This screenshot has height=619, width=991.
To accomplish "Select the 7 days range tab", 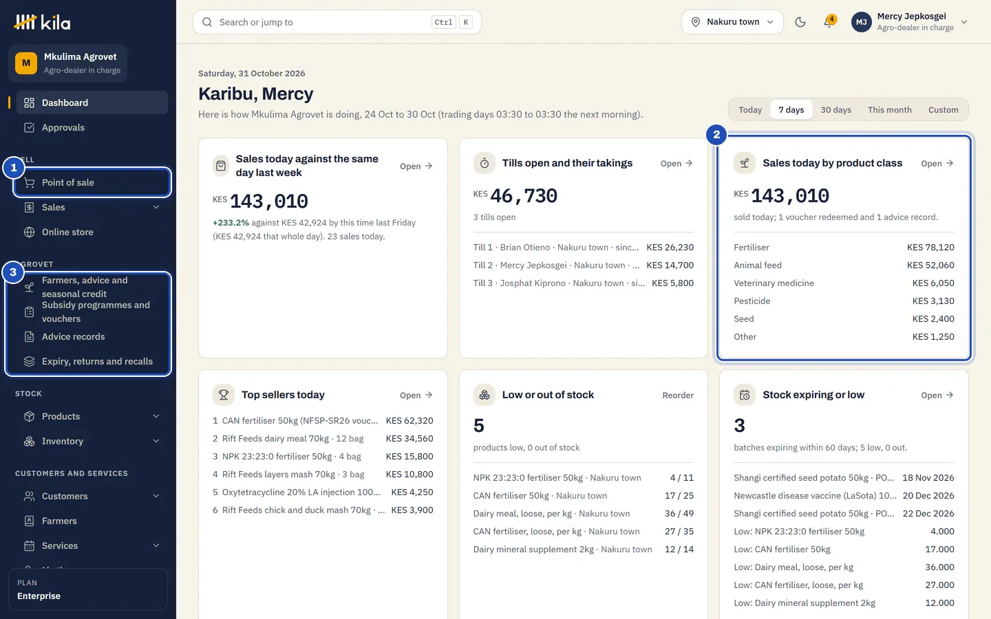I will point(791,110).
